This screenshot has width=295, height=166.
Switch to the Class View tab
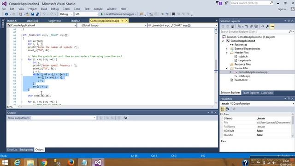(267, 93)
